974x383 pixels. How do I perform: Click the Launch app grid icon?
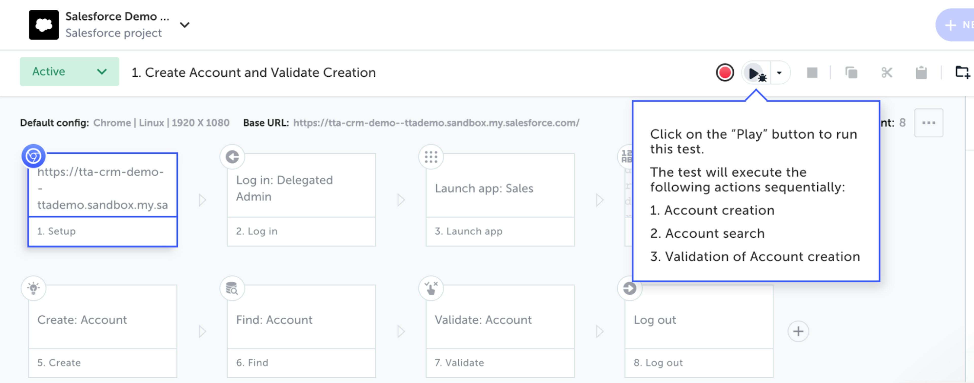click(431, 156)
